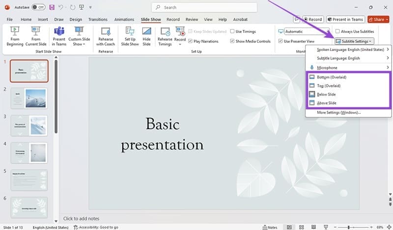Toggle the AutoSave switch

(x=38, y=7)
